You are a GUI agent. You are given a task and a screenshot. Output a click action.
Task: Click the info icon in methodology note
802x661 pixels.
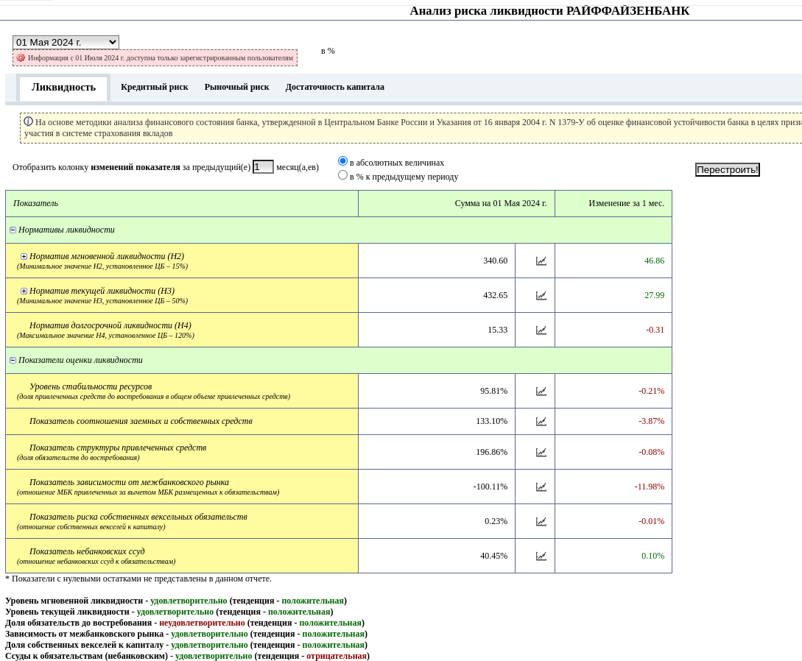click(x=29, y=121)
